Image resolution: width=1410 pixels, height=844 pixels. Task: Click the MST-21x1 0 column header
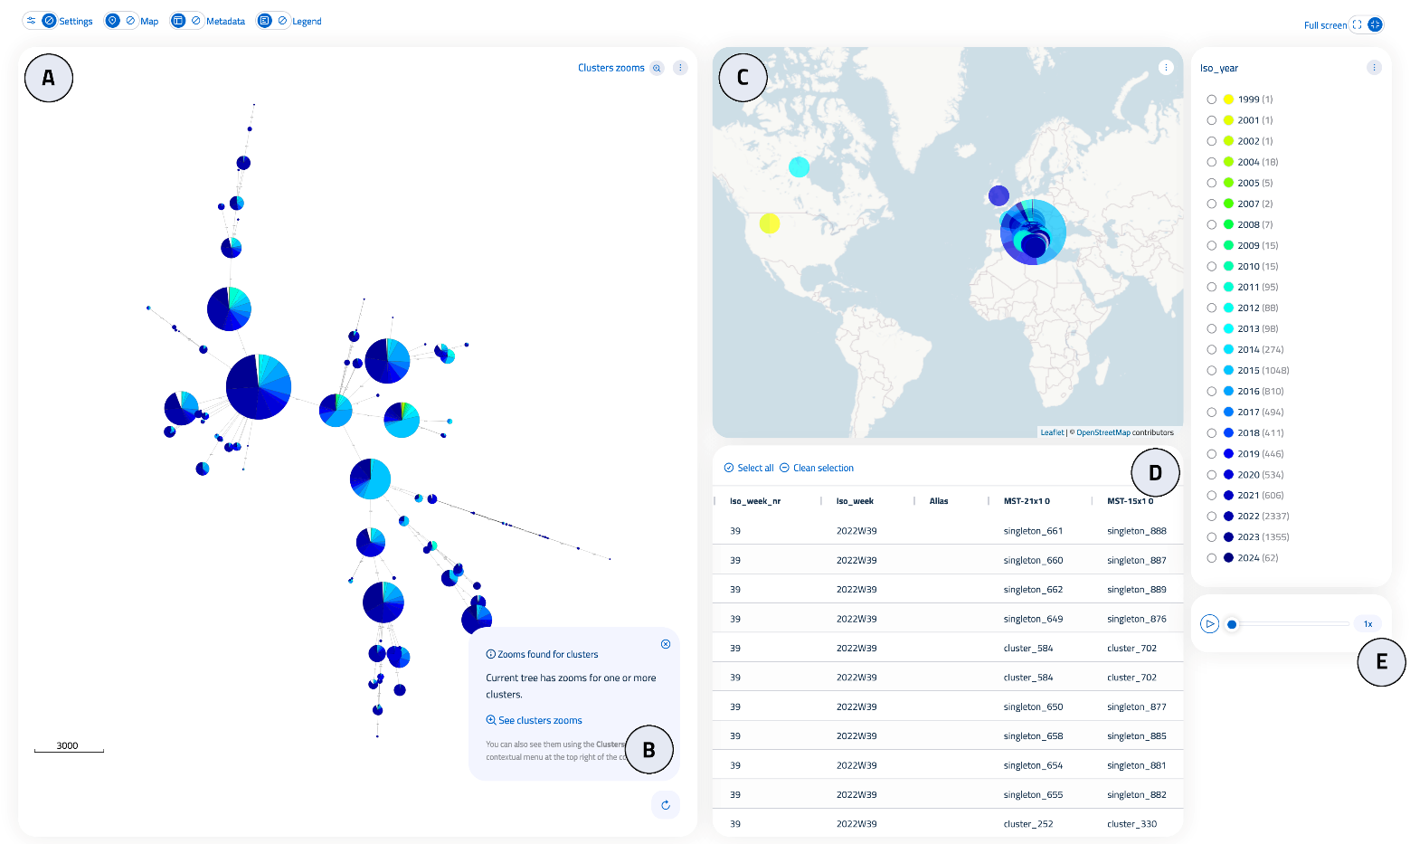tap(1027, 501)
